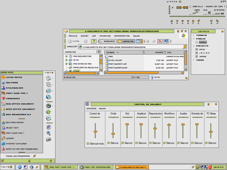Mute the Auxiliar channel
This screenshot has width=227, height=170.
coord(178,143)
